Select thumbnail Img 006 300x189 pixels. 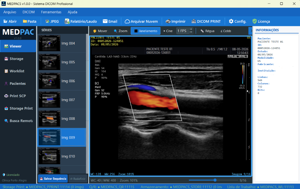(x=62, y=81)
